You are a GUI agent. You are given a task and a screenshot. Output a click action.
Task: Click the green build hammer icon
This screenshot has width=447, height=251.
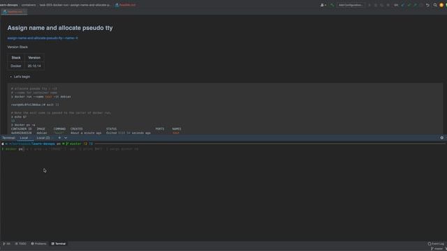click(332, 5)
